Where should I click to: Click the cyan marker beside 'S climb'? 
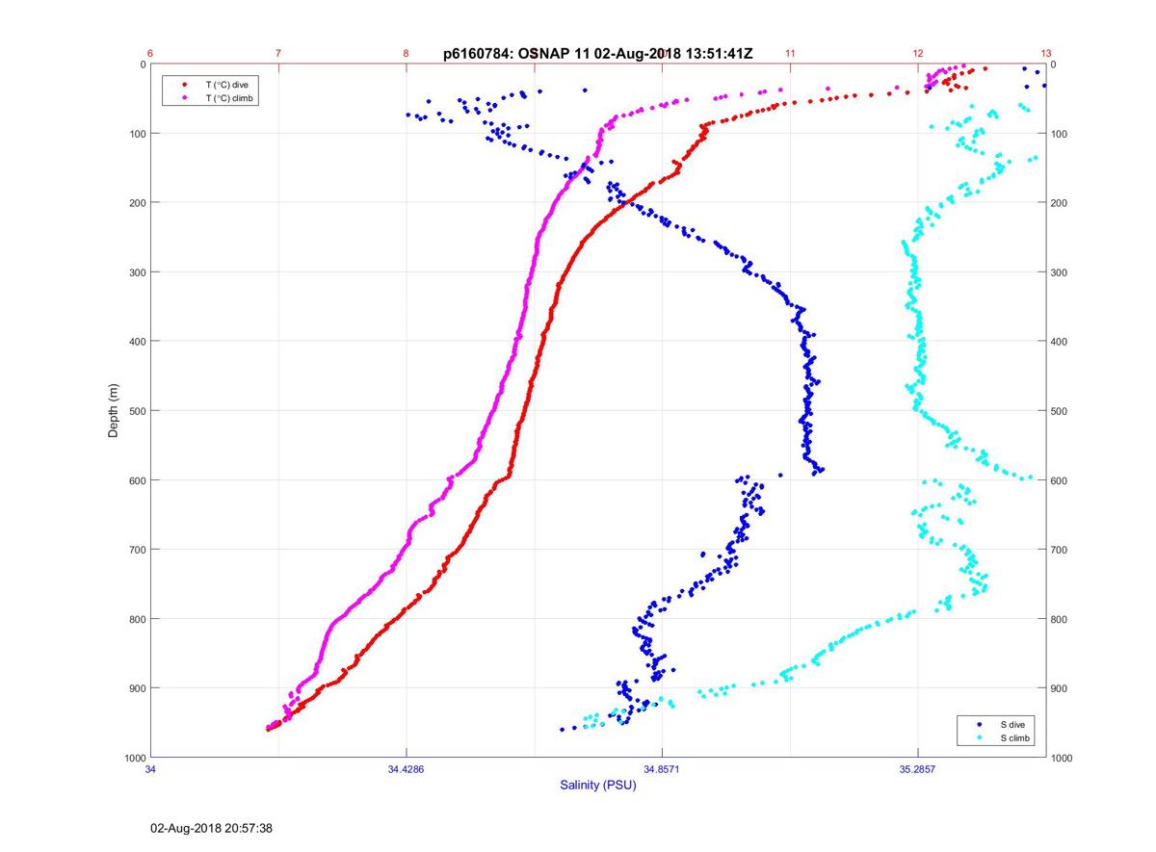(979, 737)
